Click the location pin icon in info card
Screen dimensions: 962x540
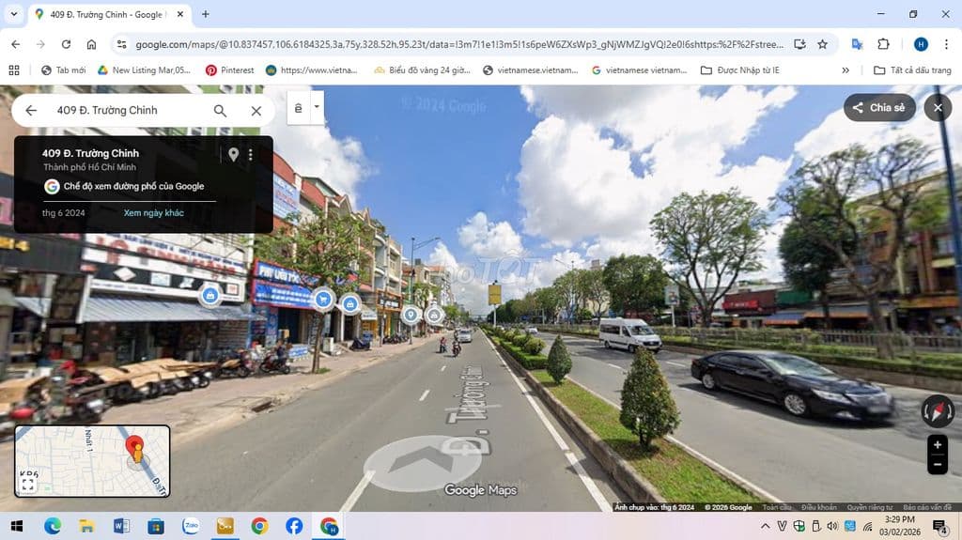point(234,155)
